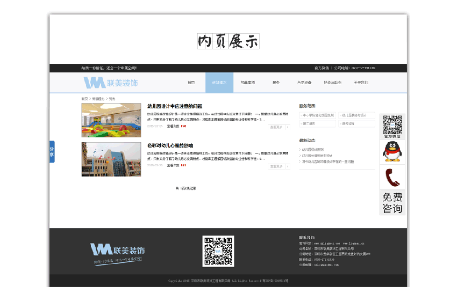Screen dimensions: 457x287
Task: Select the 首页 navigation menu item
Action: (191, 83)
